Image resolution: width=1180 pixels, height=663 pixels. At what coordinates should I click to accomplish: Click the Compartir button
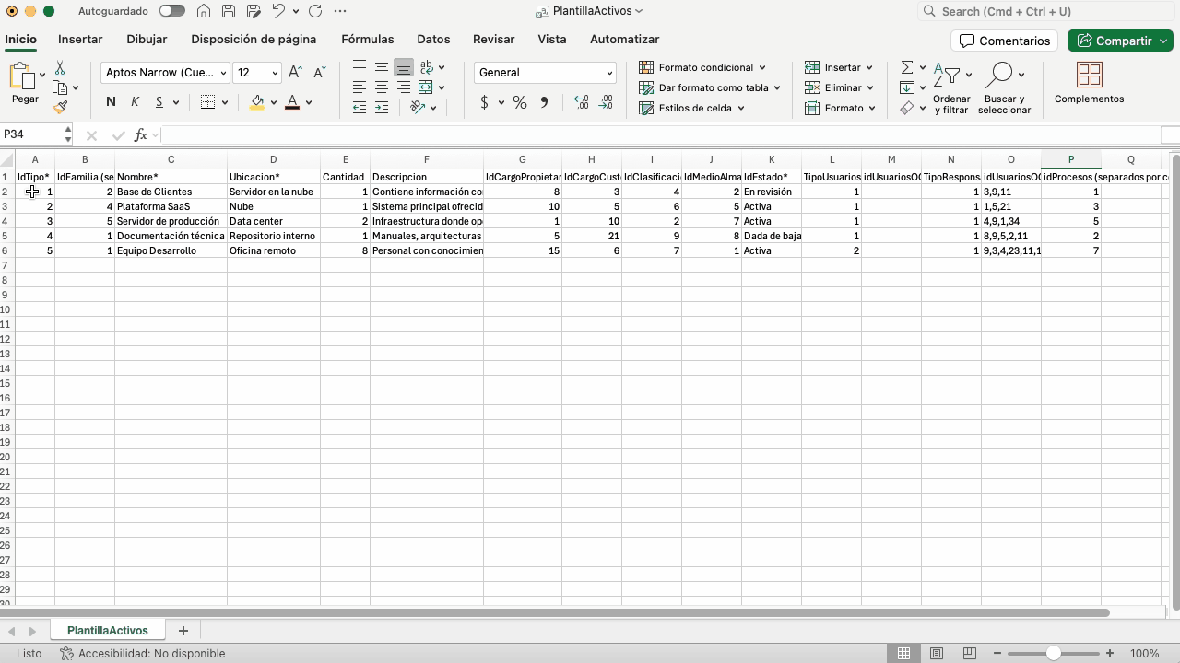point(1119,41)
